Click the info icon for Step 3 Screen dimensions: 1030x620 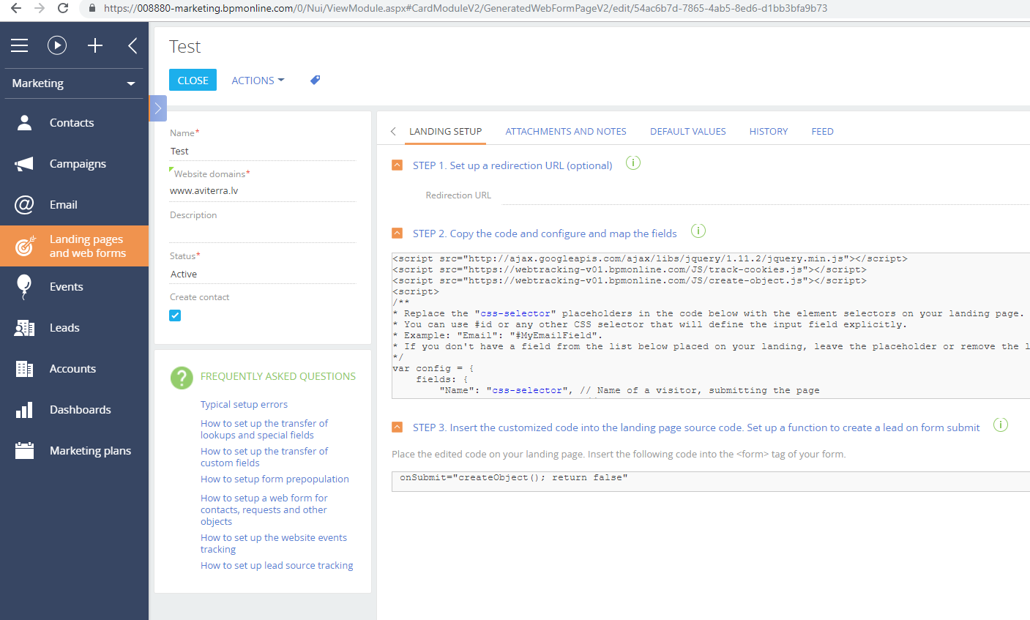click(x=1001, y=425)
